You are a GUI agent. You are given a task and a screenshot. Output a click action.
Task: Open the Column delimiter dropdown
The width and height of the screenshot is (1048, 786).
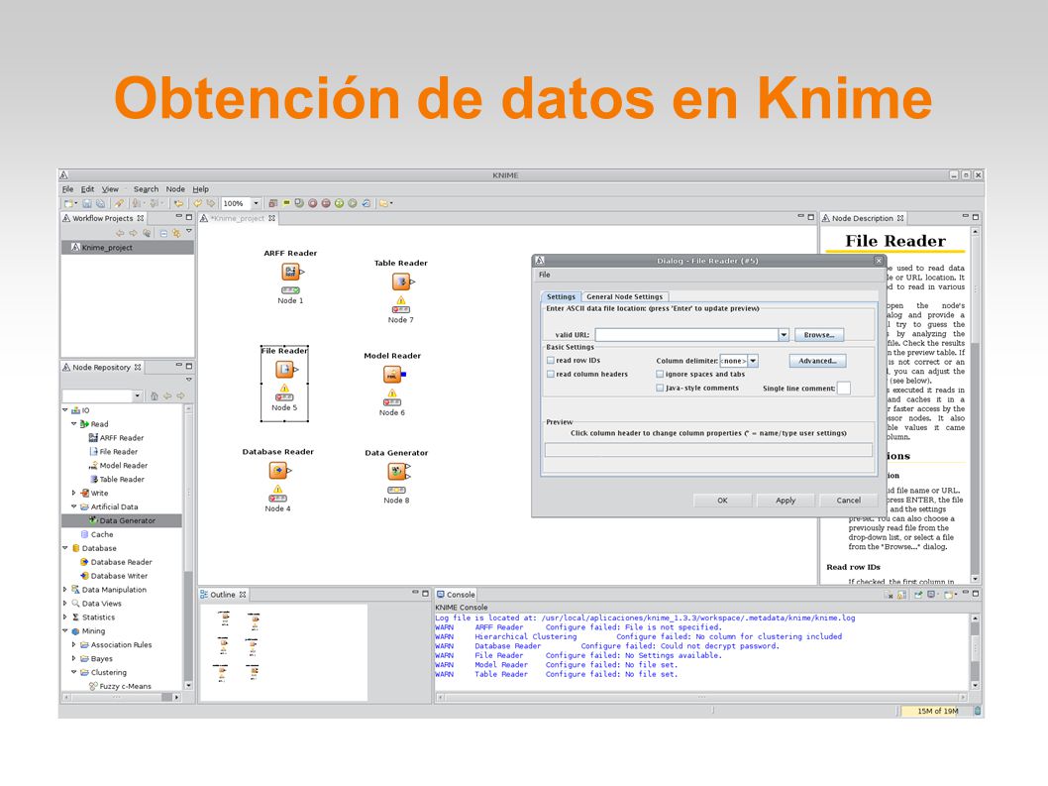[753, 361]
